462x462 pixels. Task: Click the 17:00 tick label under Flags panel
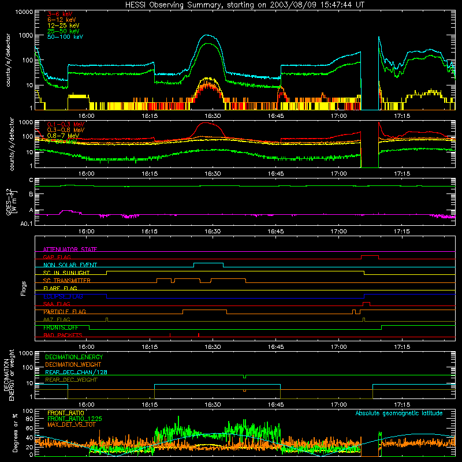coord(338,347)
